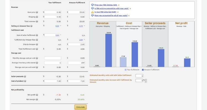Click Your fulfillment Average inventory units field
The image size is (207, 110).
coord(53,63)
